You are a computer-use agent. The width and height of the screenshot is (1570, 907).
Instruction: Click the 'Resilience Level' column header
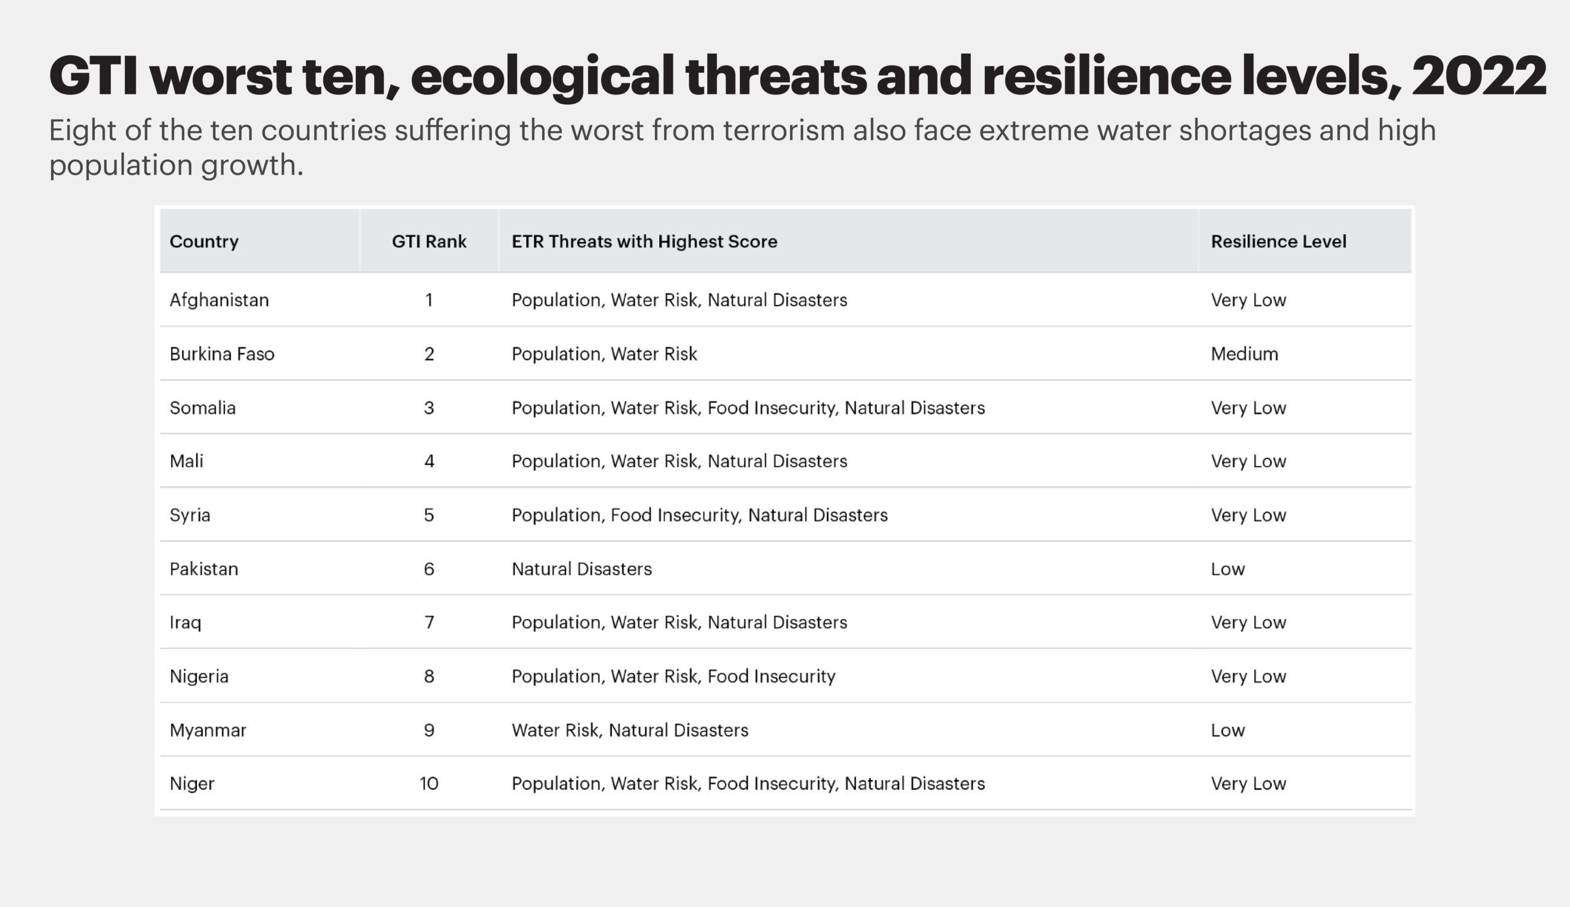(x=1279, y=241)
